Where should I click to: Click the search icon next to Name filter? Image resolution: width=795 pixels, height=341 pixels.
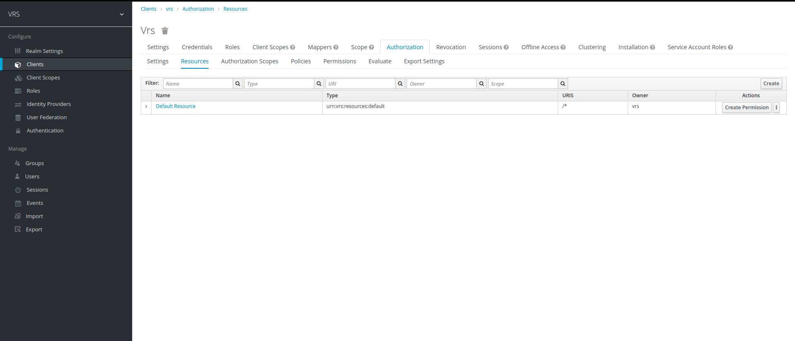pyautogui.click(x=238, y=84)
